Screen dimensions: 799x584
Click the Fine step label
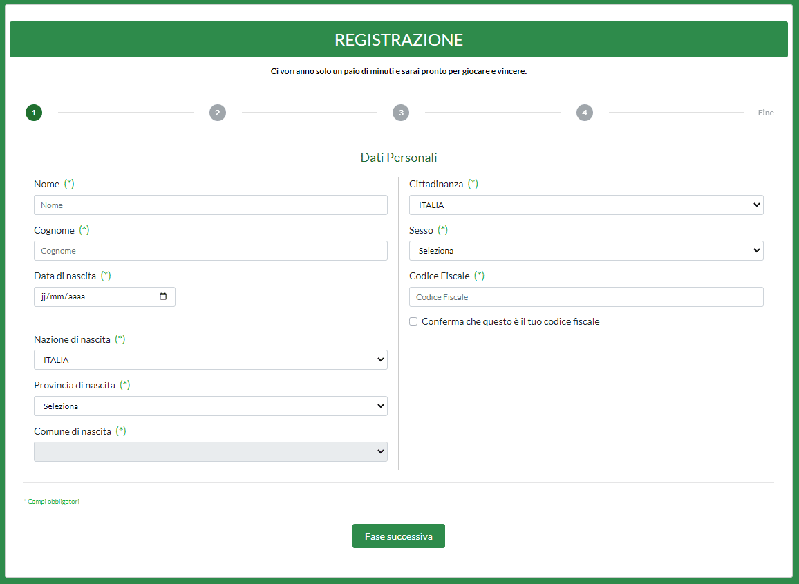[766, 112]
